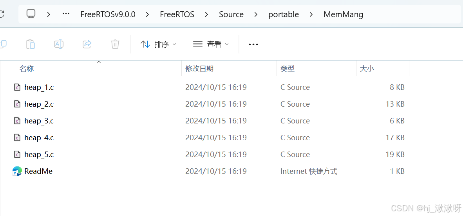Viewport: 463px width, 216px height.
Task: Click the Share icon
Action: point(87,44)
